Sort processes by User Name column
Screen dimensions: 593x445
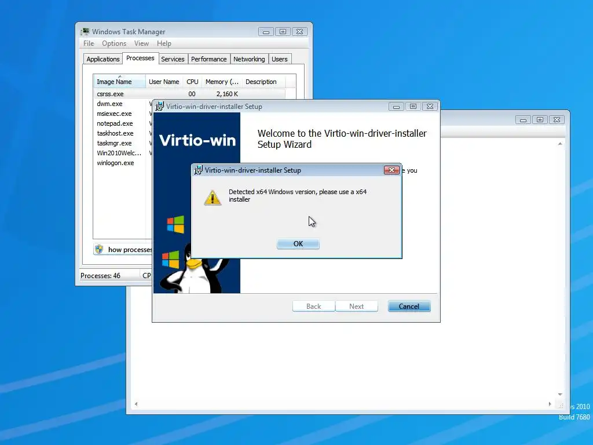pyautogui.click(x=164, y=82)
